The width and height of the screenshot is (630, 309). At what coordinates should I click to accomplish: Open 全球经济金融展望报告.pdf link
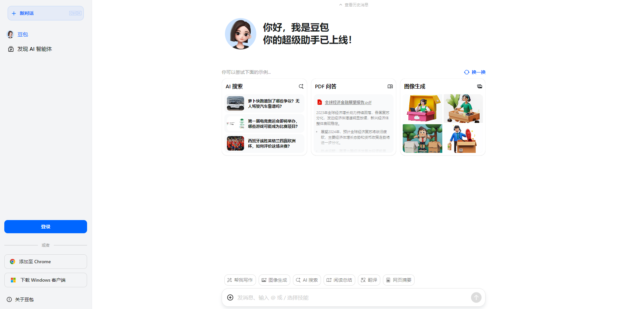[347, 102]
